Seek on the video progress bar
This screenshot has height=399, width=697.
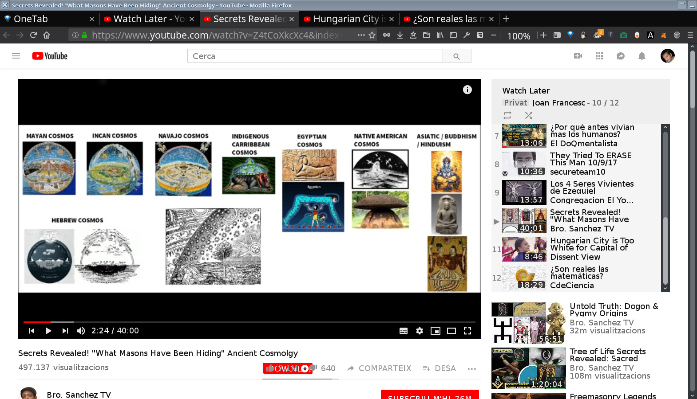tap(249, 322)
